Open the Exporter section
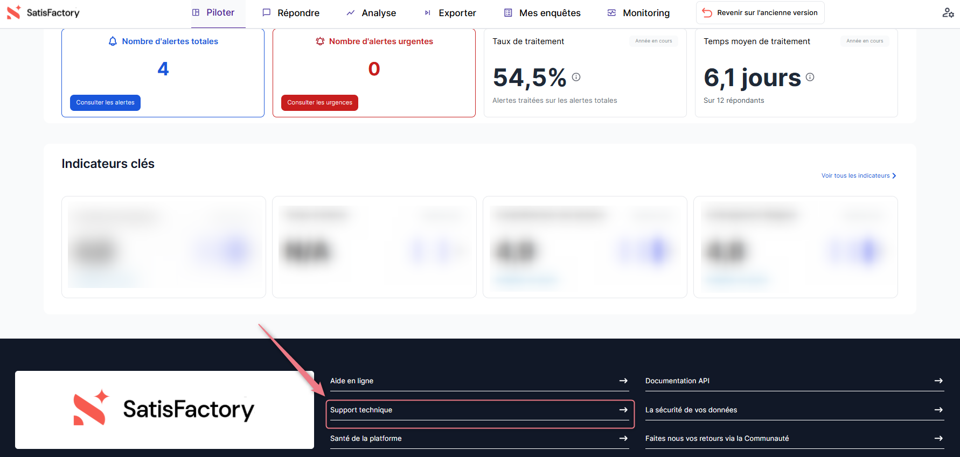 pos(450,13)
